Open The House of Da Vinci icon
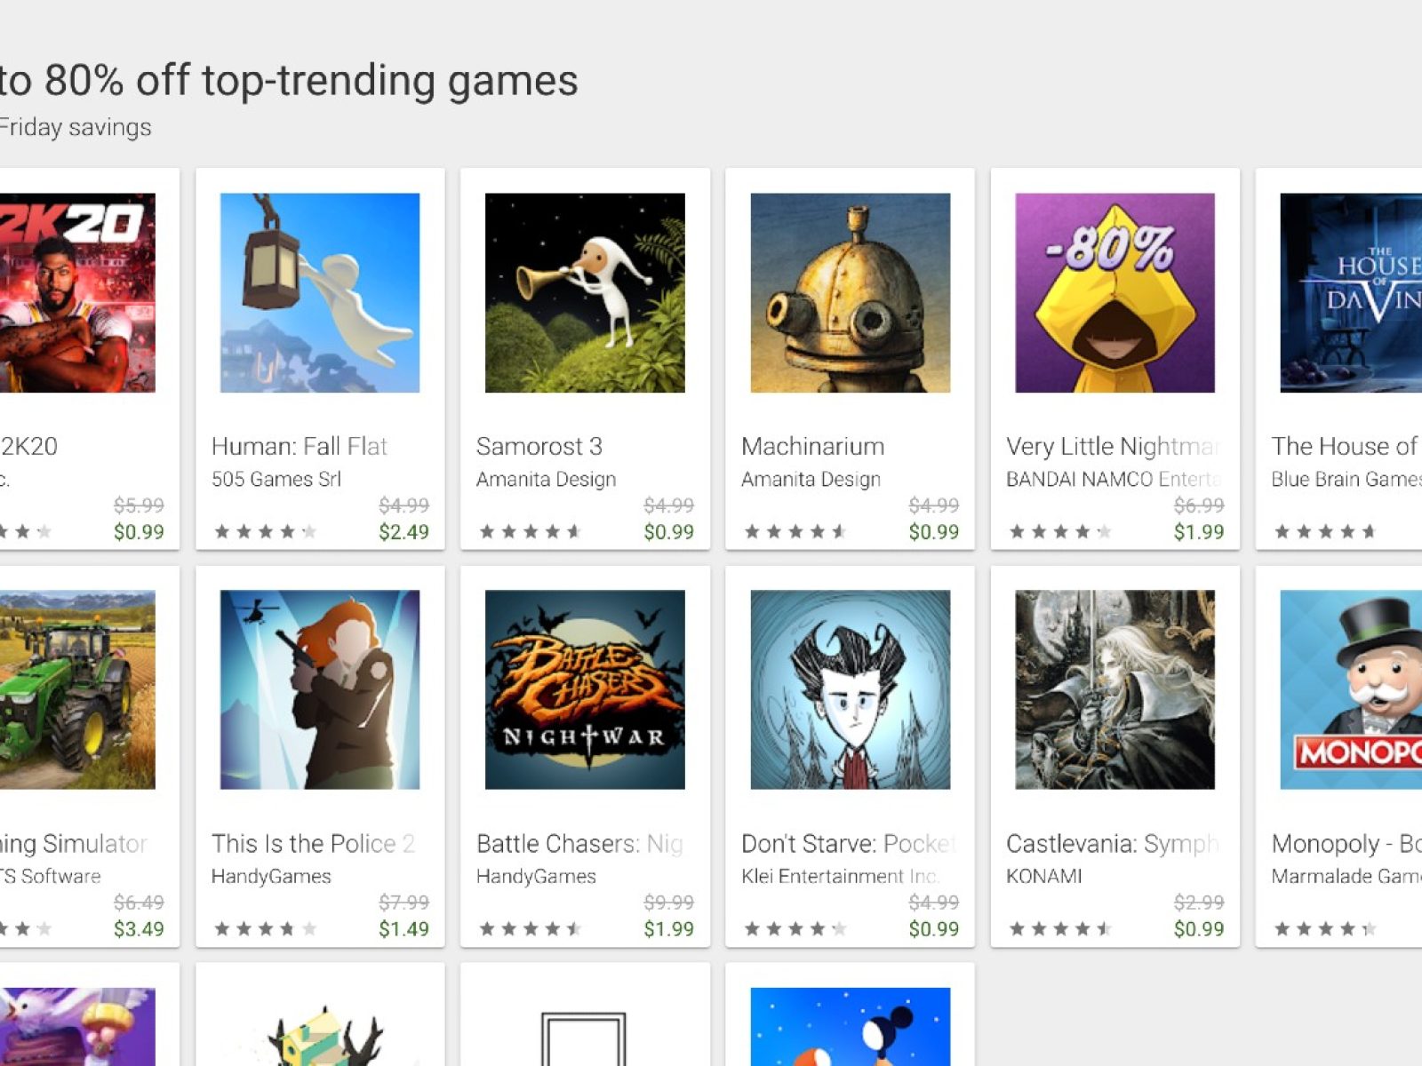This screenshot has height=1066, width=1422. pyautogui.click(x=1351, y=293)
